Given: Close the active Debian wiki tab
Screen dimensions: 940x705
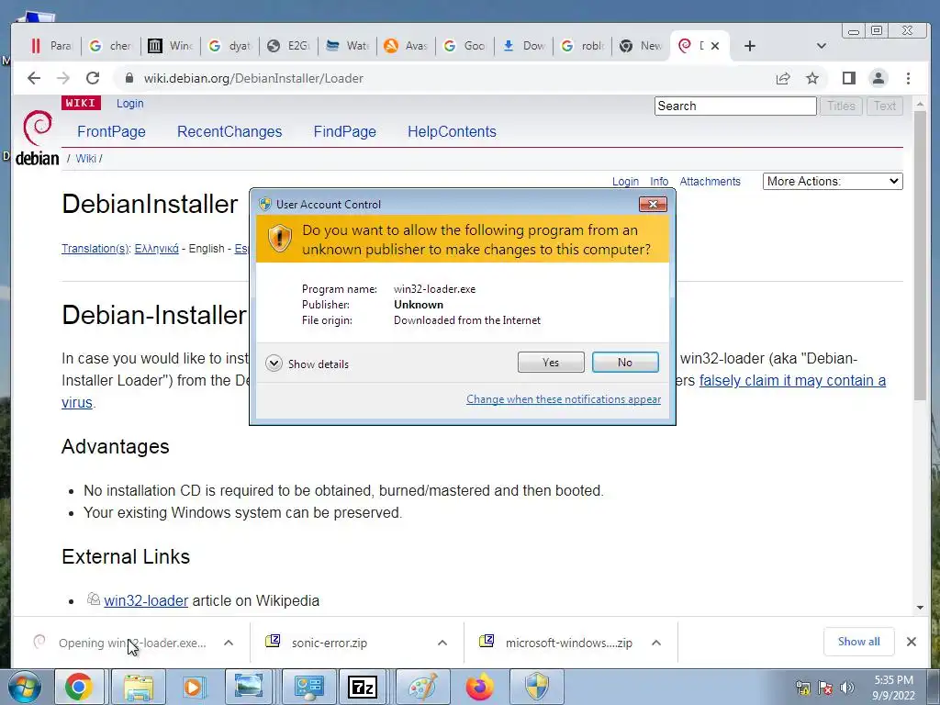Looking at the screenshot, I should click(714, 46).
